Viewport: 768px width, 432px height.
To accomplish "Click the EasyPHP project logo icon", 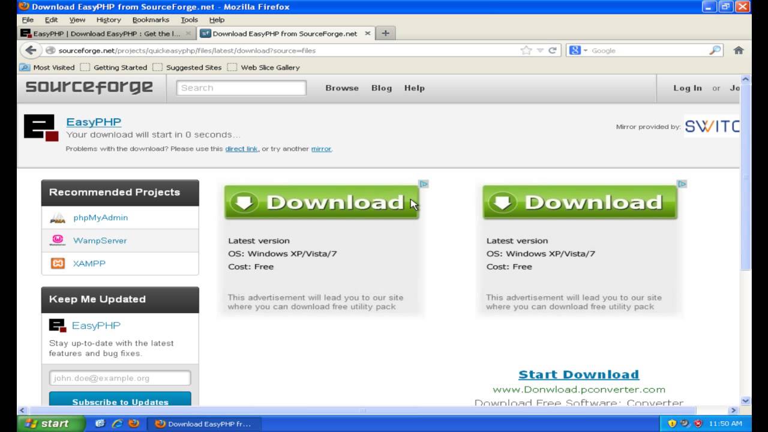I will click(41, 128).
